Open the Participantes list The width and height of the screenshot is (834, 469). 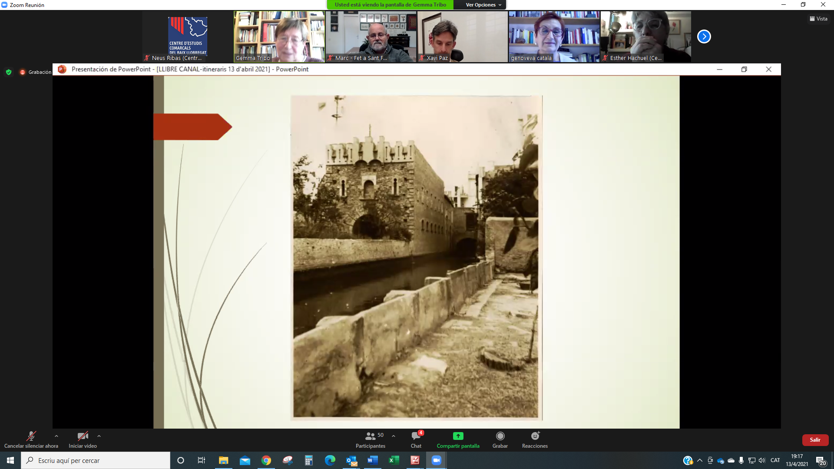coord(371,436)
